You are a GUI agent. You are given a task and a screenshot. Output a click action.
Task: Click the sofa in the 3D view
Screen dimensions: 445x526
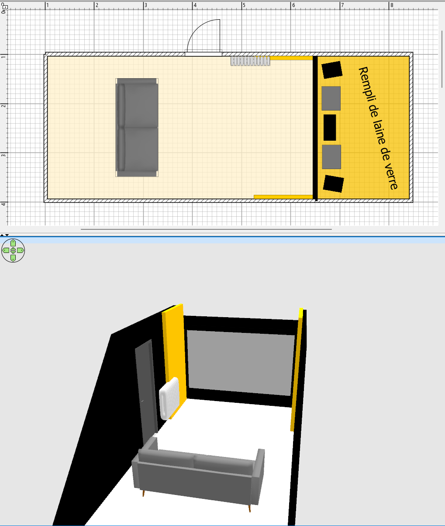199,476
